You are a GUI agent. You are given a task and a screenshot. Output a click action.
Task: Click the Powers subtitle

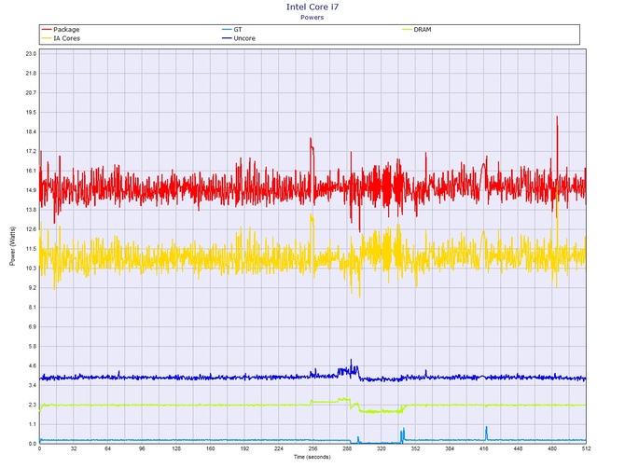tap(312, 17)
